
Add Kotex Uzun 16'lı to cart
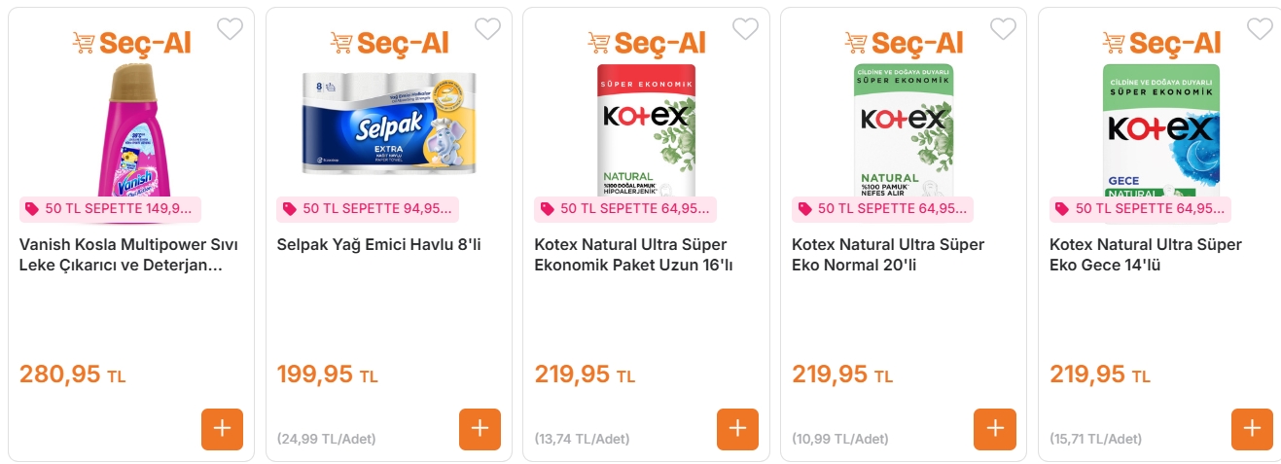pos(737,429)
